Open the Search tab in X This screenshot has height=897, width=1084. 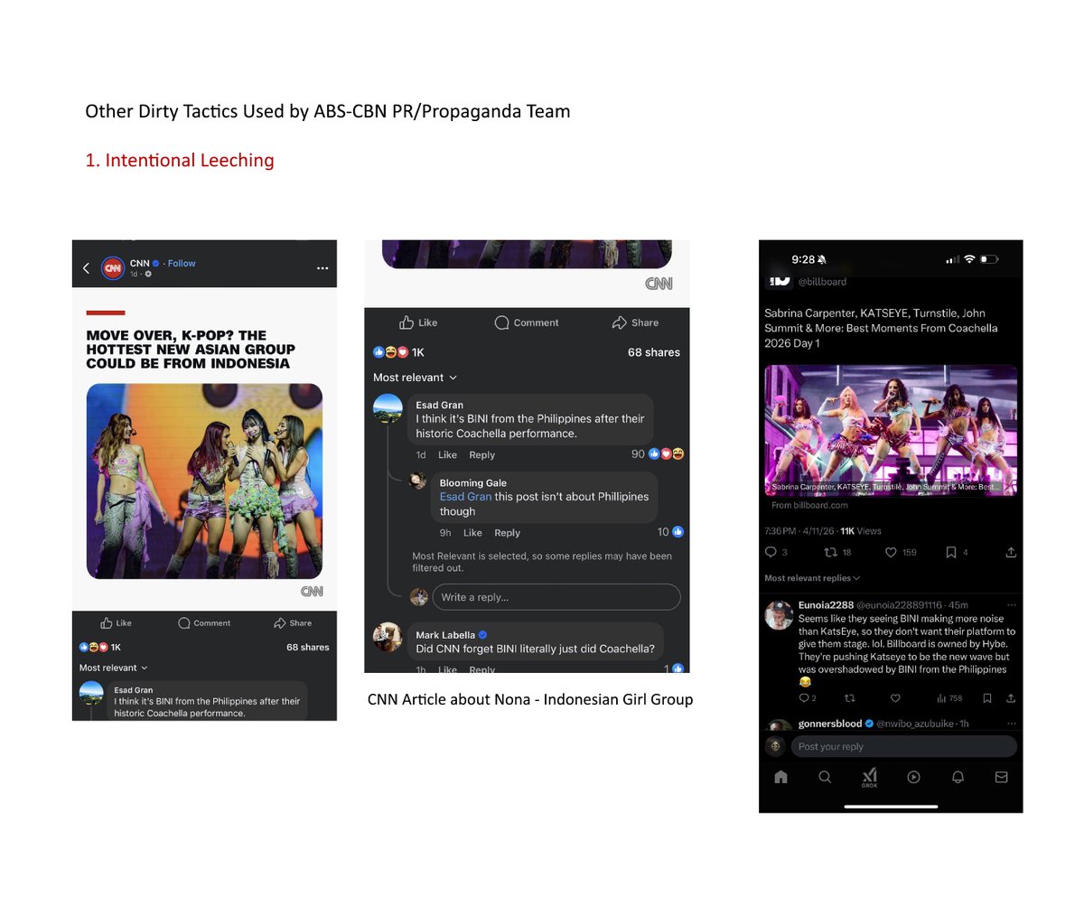(825, 777)
